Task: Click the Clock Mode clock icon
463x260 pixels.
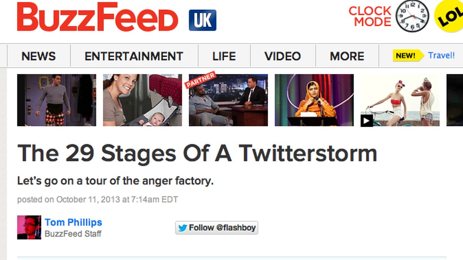Action: point(412,16)
